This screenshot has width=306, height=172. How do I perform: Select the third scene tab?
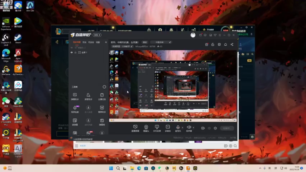(91, 42)
